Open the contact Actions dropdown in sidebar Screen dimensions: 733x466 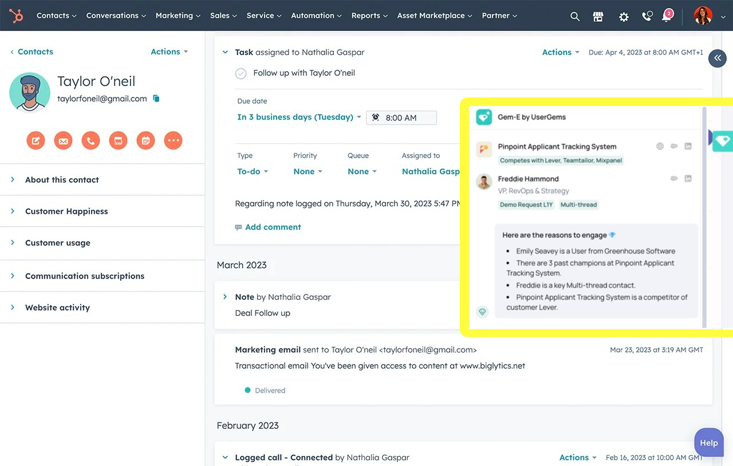click(170, 52)
